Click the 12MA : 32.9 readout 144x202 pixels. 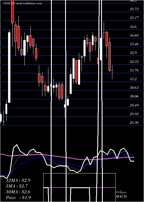18,180
